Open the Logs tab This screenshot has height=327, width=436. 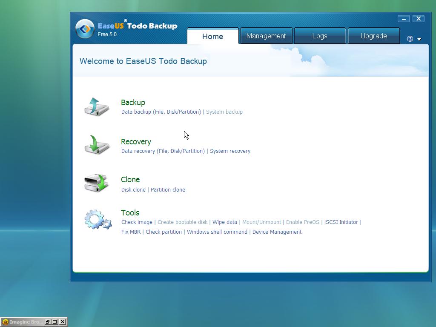320,36
